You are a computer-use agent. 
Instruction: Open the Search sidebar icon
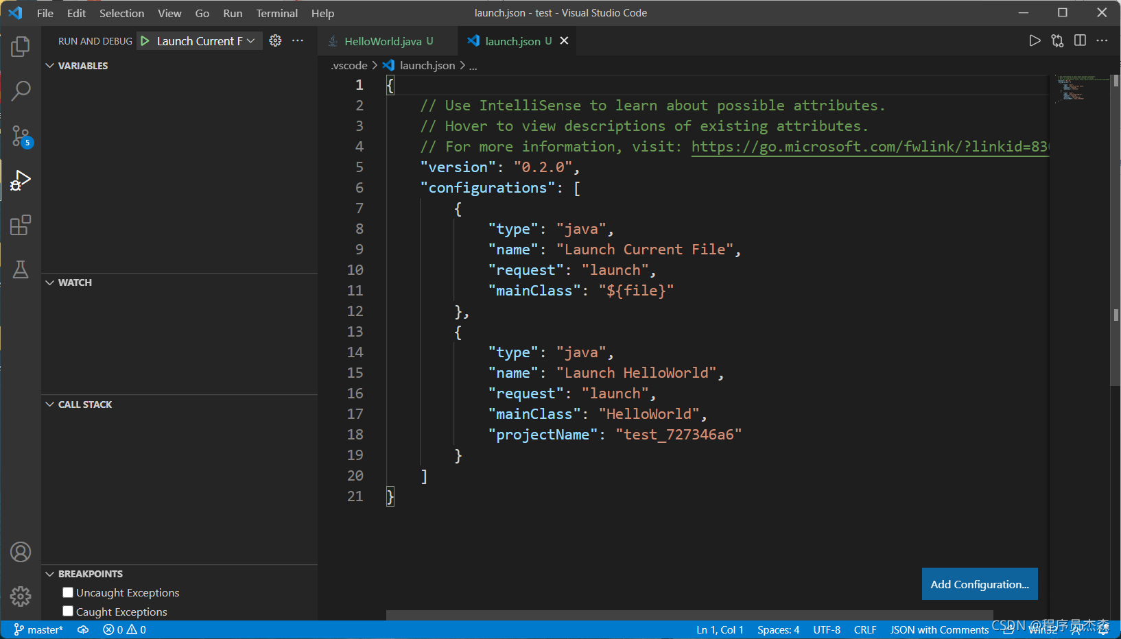[x=21, y=90]
